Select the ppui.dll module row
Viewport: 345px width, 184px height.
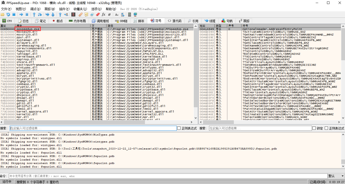coord(97,37)
